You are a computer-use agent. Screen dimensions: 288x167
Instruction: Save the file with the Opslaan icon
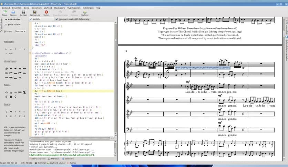point(23,12)
